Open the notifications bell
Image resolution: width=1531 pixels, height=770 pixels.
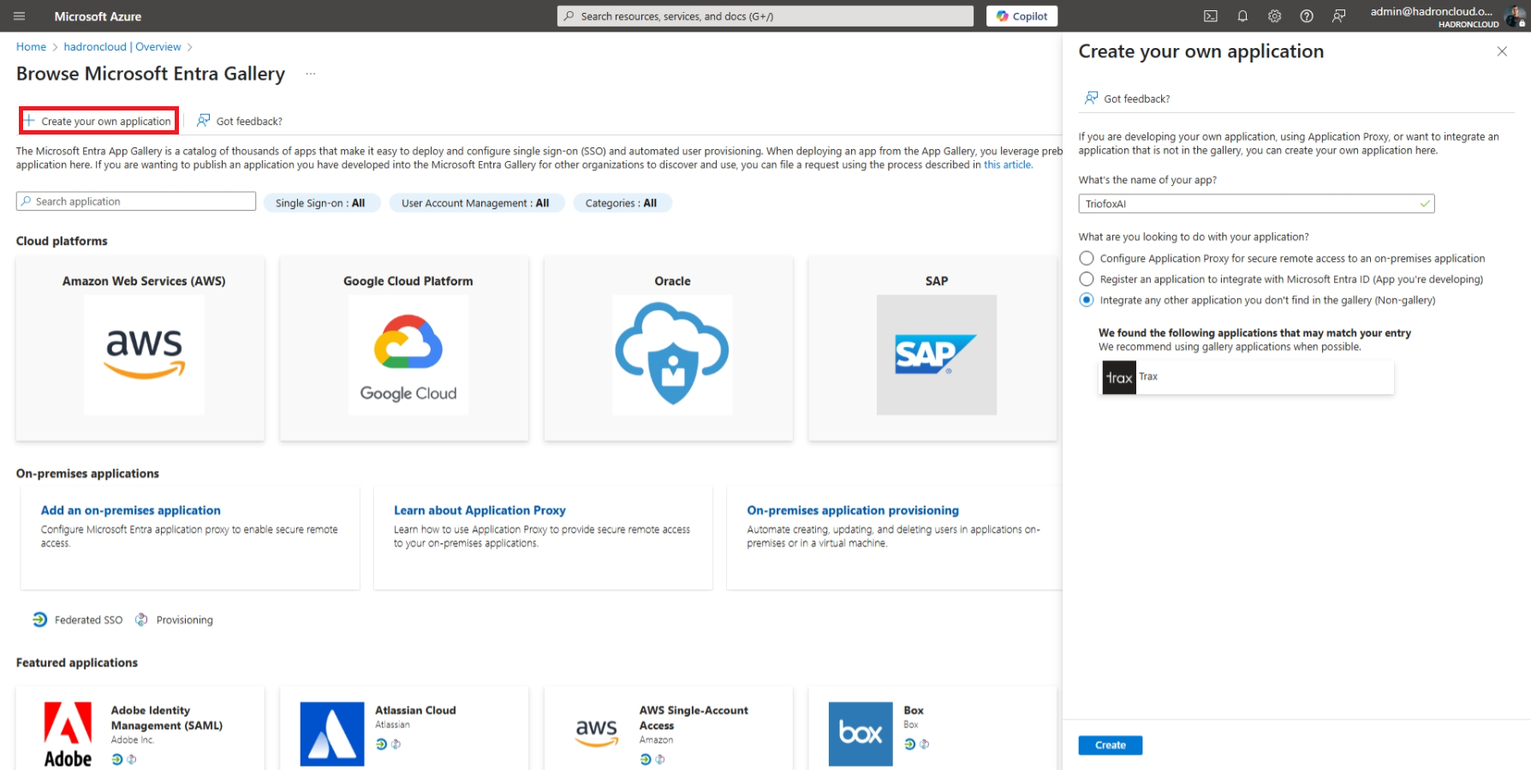coord(1242,16)
